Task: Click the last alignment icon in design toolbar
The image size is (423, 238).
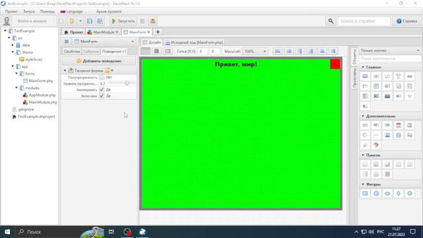Action: pos(333,51)
